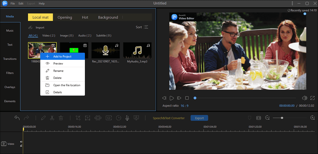This screenshot has height=154, width=318.
Task: Click the zoom out magnifier icon
Action: tap(267, 118)
